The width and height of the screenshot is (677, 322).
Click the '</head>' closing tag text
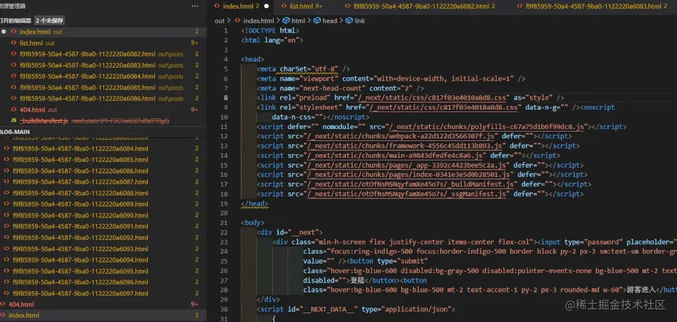tap(255, 204)
